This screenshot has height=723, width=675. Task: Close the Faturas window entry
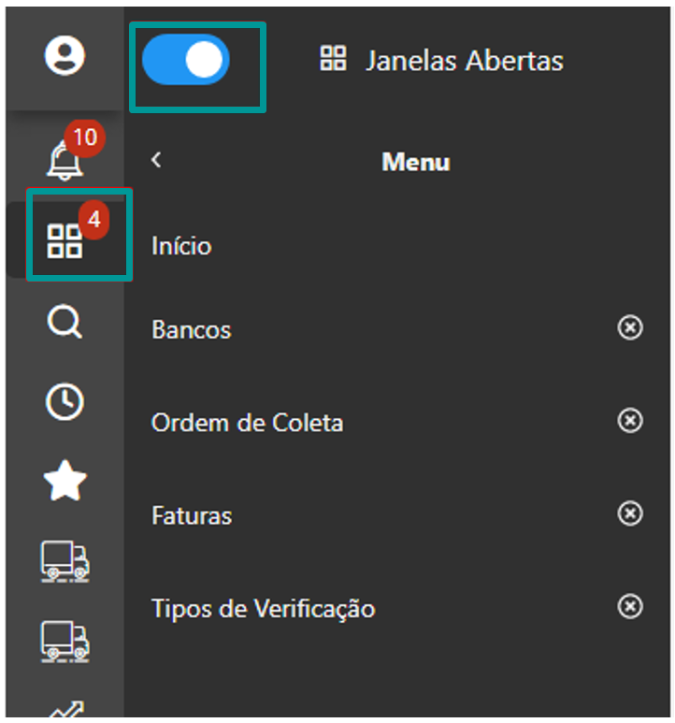[631, 513]
